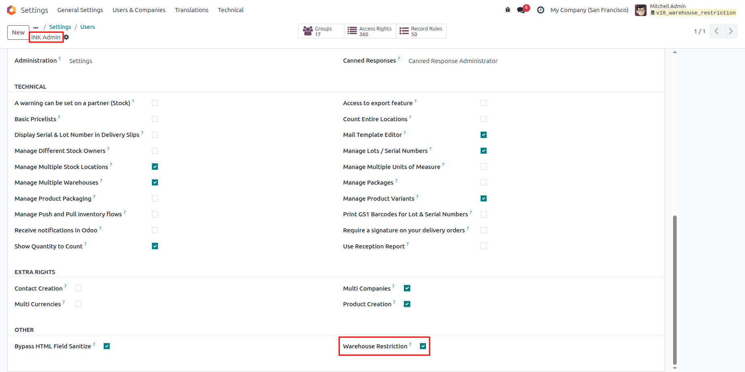Viewport: 745px width, 372px height.
Task: Click the gear icon beside INK Admin
Action: coord(67,37)
